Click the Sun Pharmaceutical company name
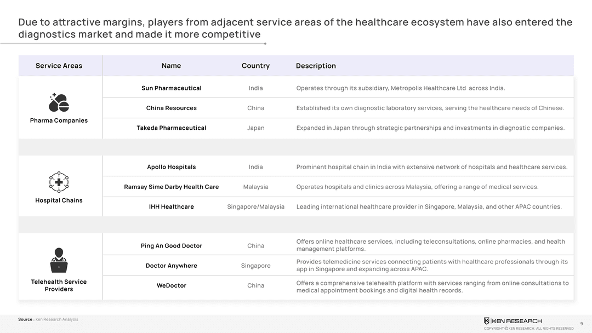Screen dimensions: 592x333 (171, 88)
